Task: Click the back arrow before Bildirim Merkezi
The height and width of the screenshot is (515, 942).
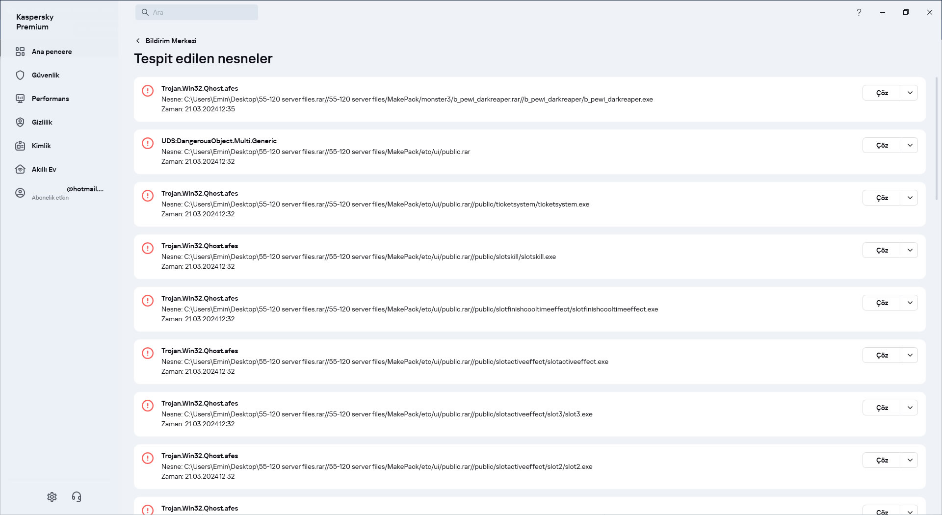Action: pyautogui.click(x=138, y=41)
